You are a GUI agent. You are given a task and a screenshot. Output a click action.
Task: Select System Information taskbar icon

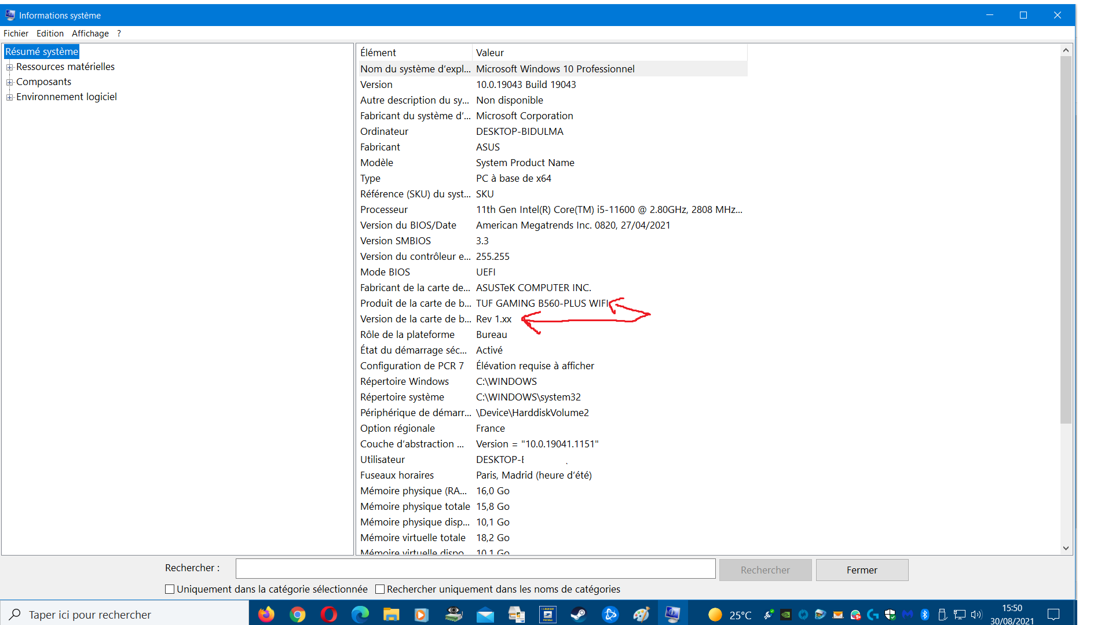pyautogui.click(x=672, y=615)
